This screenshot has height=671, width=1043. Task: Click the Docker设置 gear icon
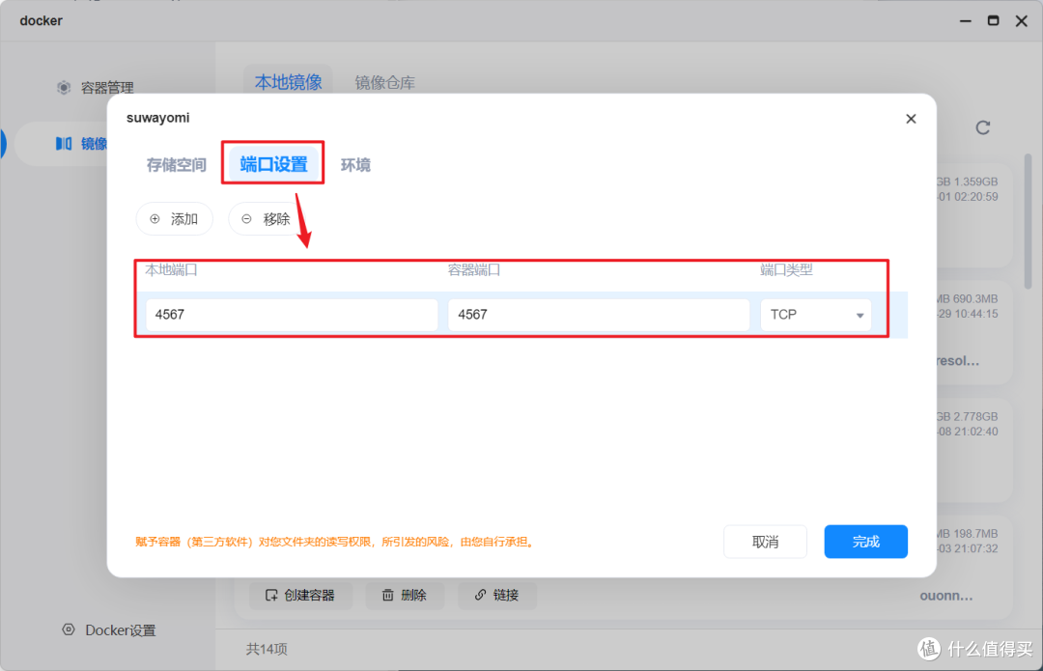click(x=69, y=629)
